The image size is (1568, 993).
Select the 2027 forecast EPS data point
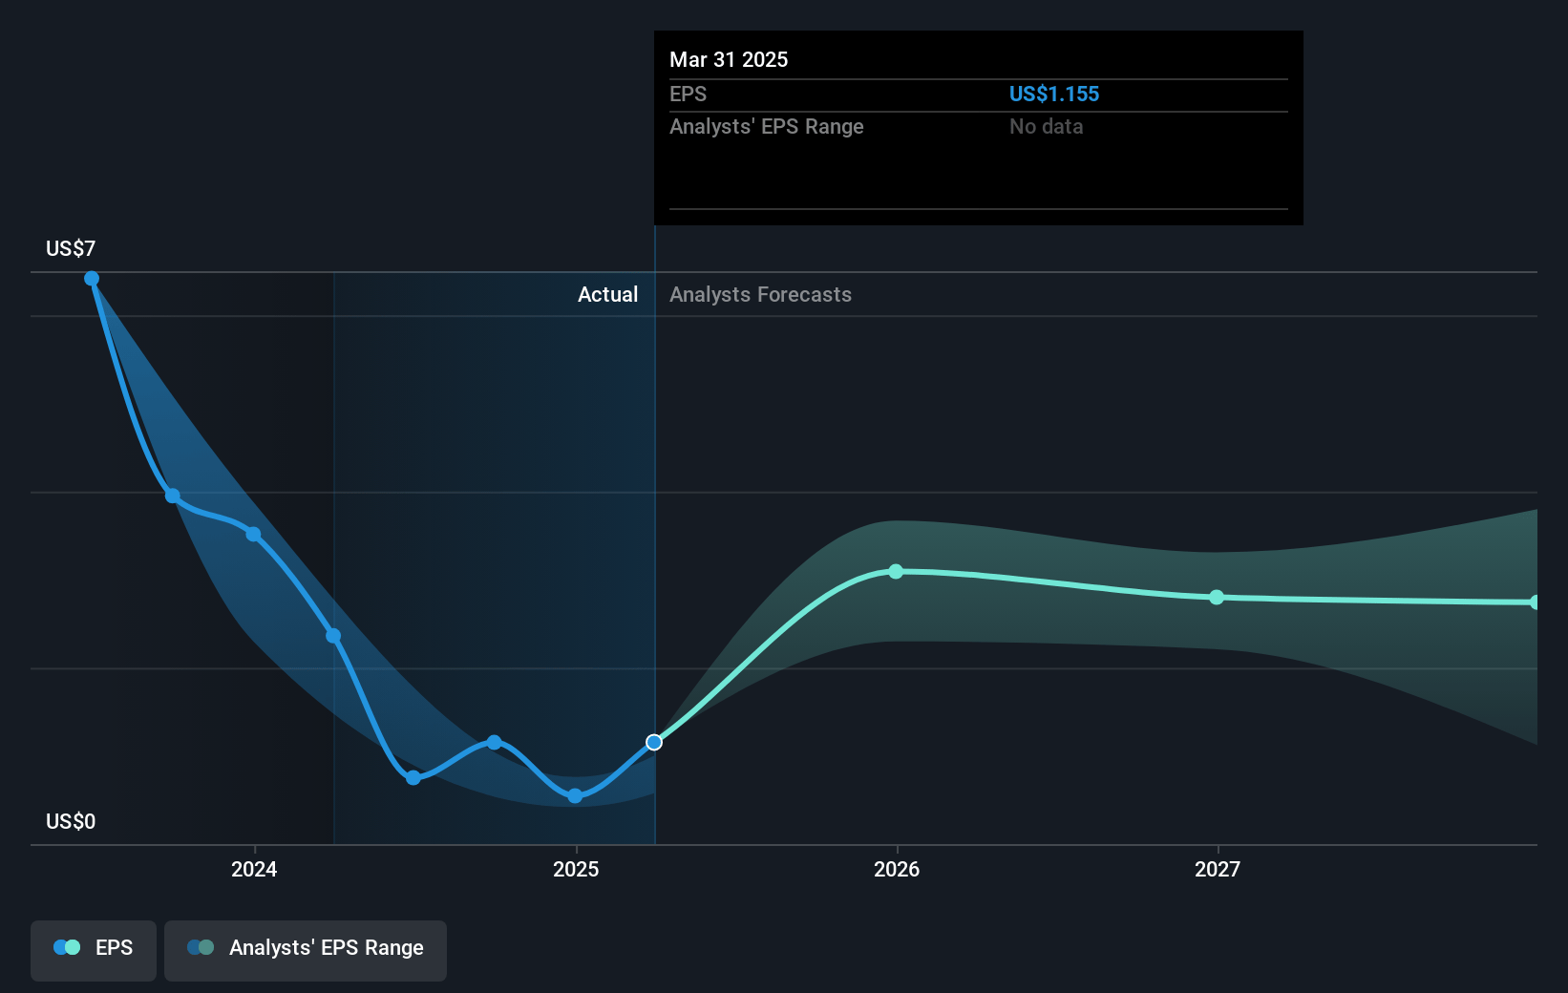1217,598
